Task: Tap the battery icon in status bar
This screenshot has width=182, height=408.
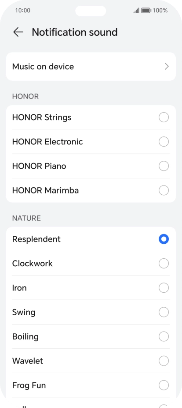Action: pos(146,11)
